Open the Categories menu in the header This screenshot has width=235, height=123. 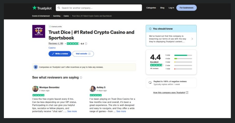pyautogui.click(x=151, y=8)
